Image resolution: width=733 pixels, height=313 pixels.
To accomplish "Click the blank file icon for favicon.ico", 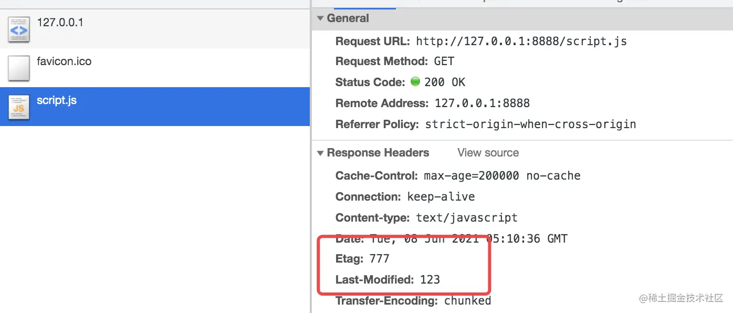I will (x=19, y=68).
